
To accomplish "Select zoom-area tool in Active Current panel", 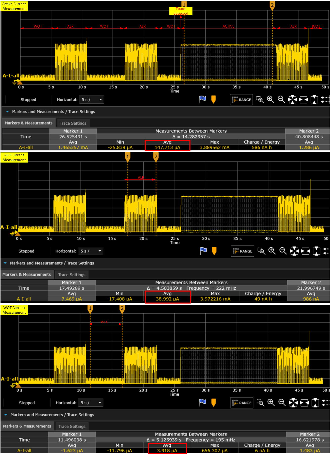I will pyautogui.click(x=260, y=100).
